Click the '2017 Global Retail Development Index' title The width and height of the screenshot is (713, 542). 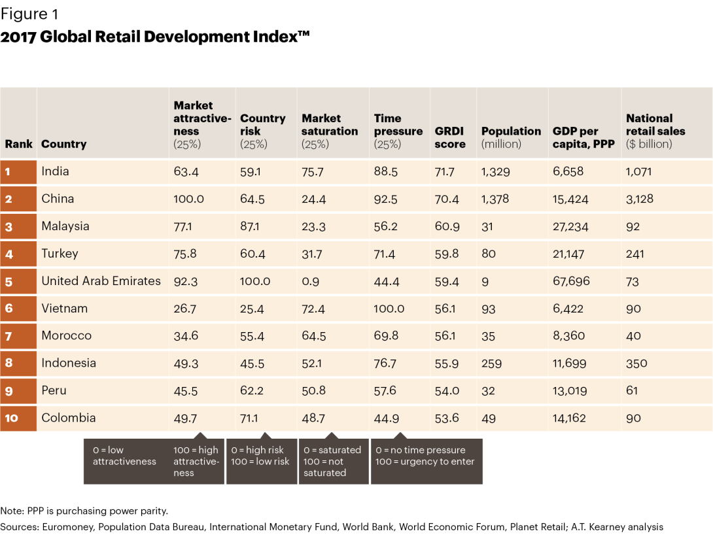(155, 37)
